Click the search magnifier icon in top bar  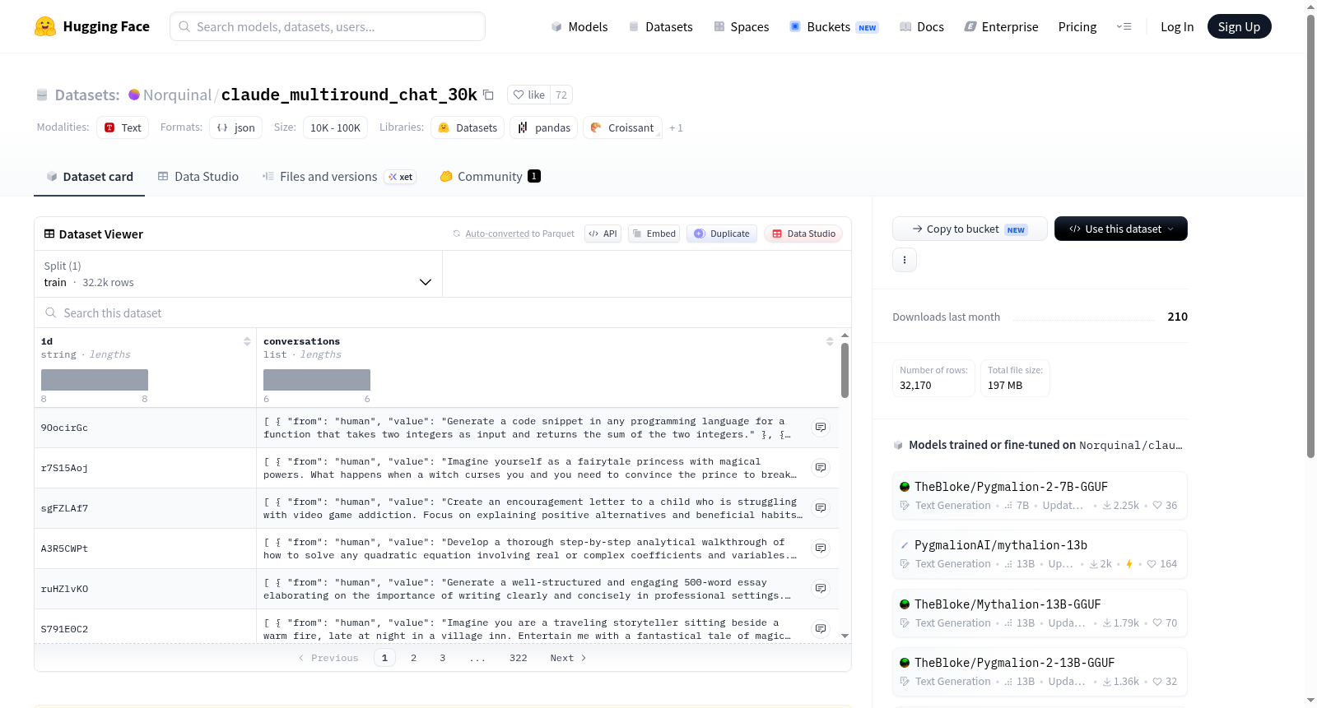(184, 26)
